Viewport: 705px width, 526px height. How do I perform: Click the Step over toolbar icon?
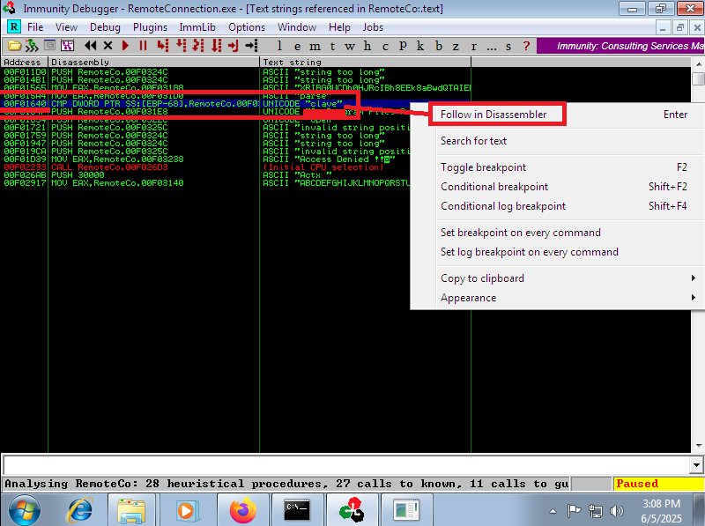(x=181, y=46)
